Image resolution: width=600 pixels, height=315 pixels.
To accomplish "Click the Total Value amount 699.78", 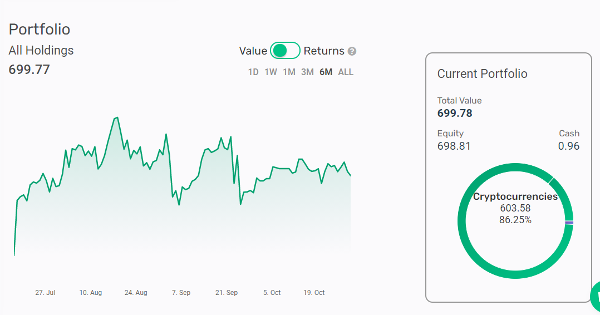I will 455,114.
